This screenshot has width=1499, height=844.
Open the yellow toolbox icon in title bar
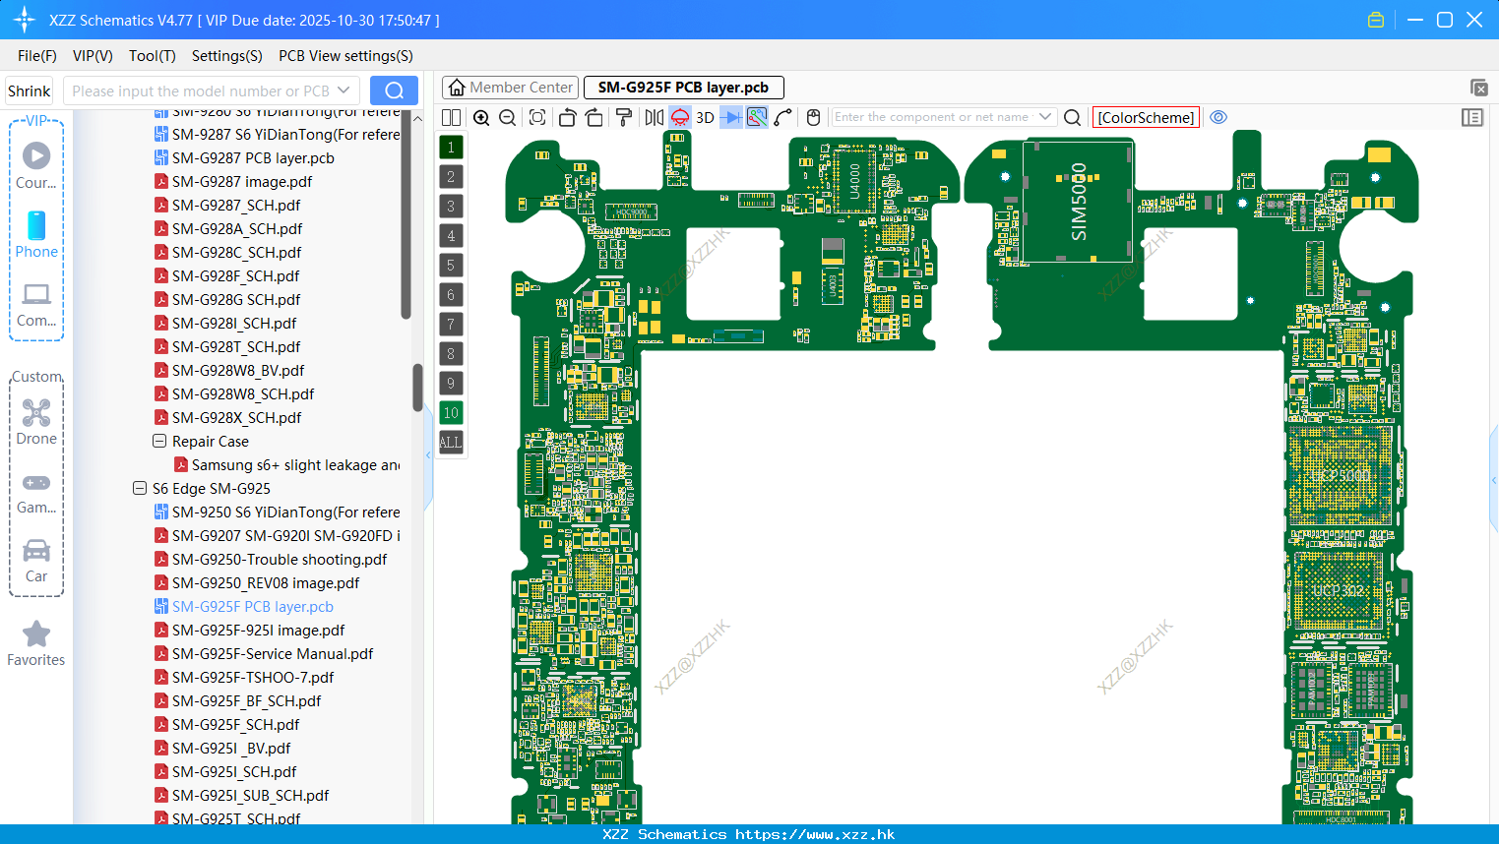point(1376,20)
